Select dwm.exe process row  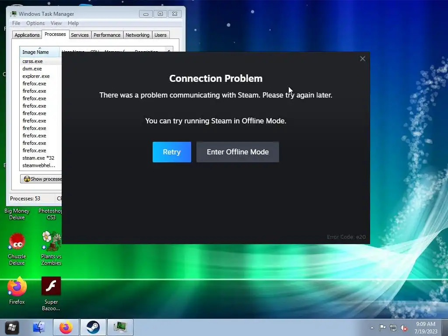pos(41,69)
